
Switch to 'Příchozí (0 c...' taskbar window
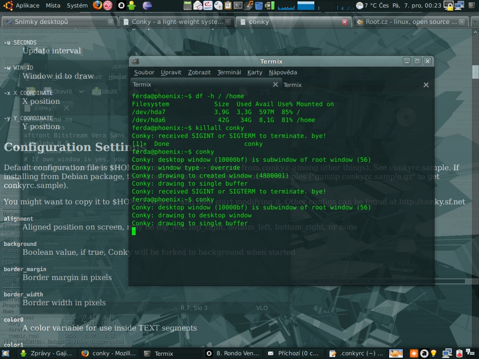[294, 353]
